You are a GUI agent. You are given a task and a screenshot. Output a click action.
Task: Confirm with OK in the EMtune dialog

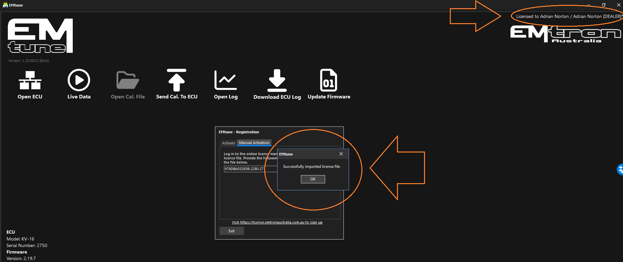click(313, 179)
